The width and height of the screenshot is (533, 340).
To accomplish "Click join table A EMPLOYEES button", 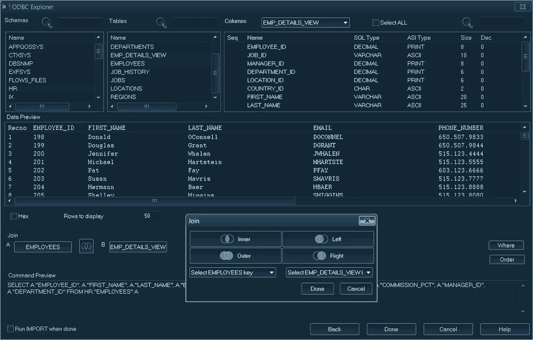I will pos(43,247).
